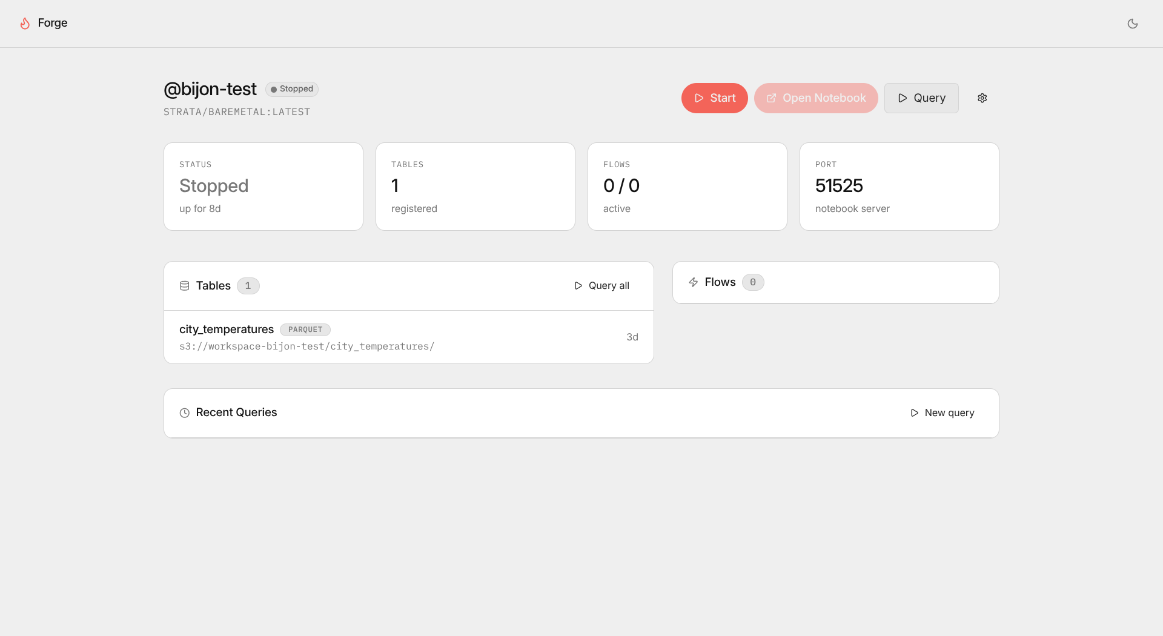Screen dimensions: 1163x636
Task: Click the Stopped status badge
Action: tap(292, 89)
